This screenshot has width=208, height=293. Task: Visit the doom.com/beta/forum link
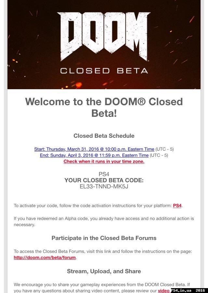click(x=45, y=258)
